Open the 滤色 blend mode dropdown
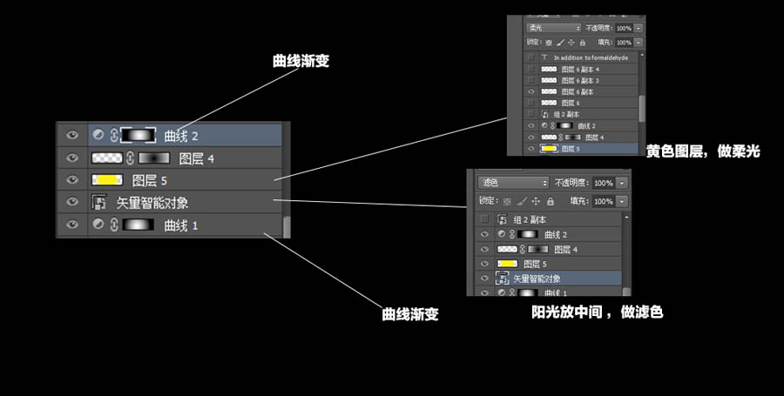This screenshot has height=396, width=784. (x=511, y=184)
